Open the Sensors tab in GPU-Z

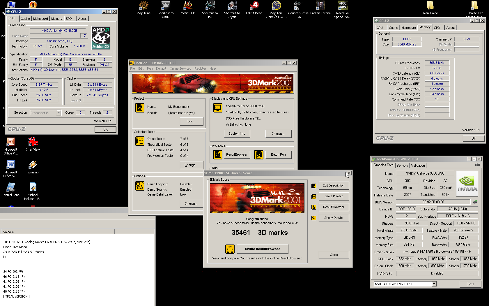point(402,166)
